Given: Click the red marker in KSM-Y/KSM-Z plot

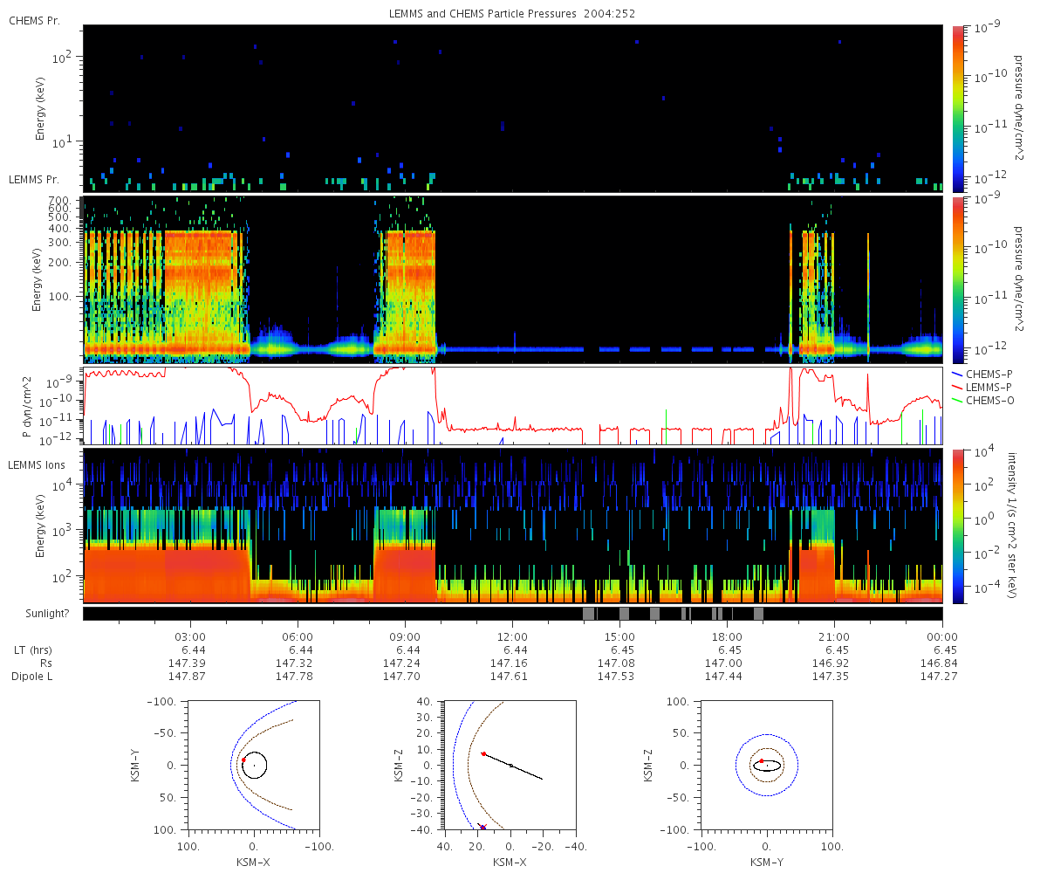Looking at the screenshot, I should [x=761, y=760].
